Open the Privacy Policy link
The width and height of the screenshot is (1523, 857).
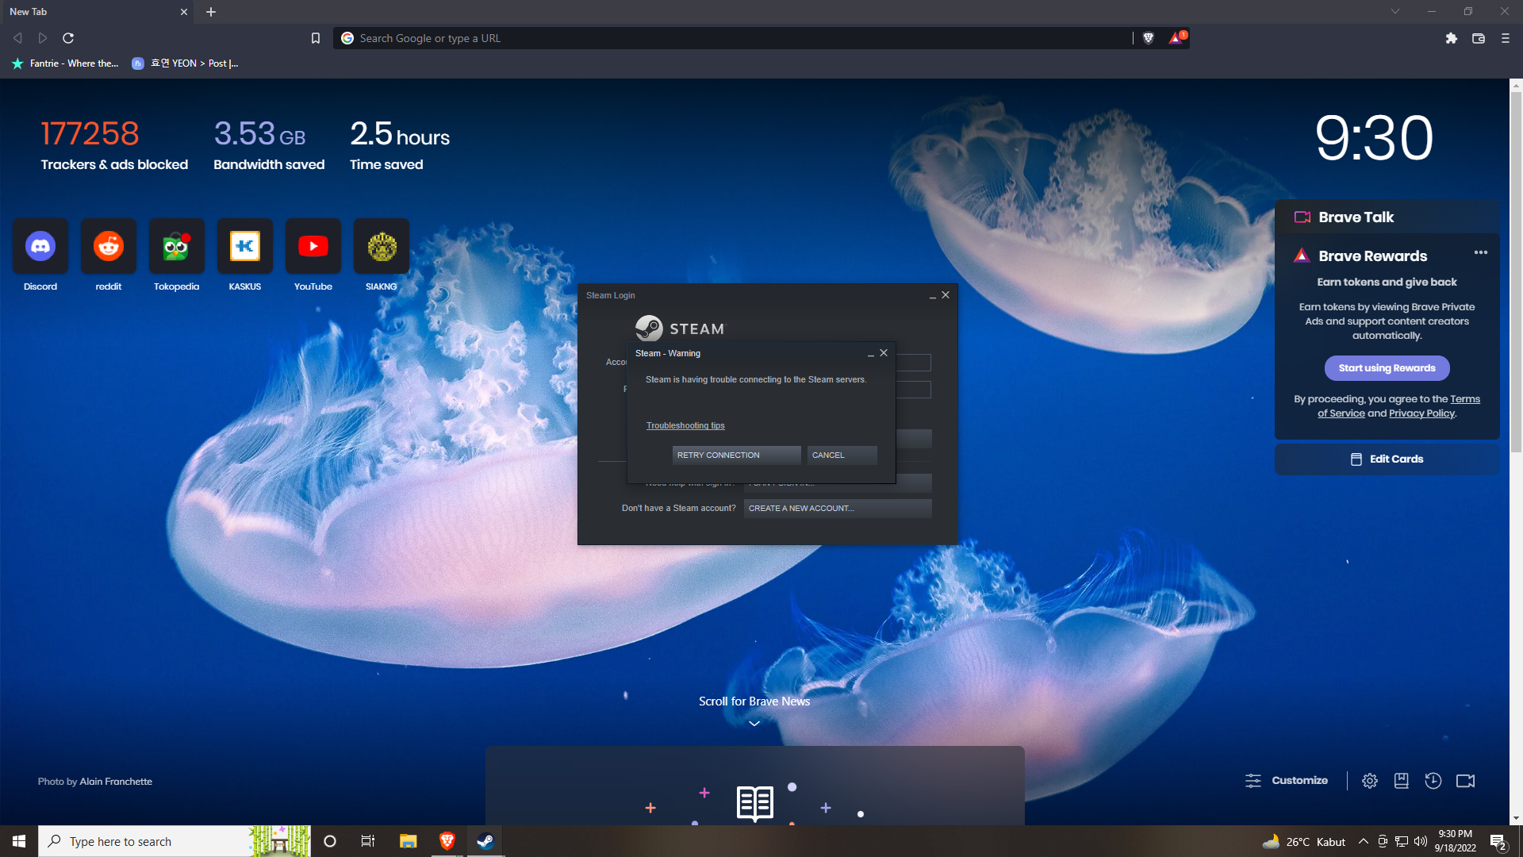[x=1421, y=413]
